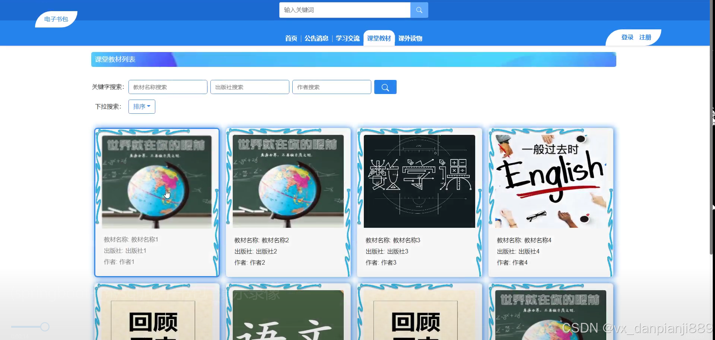The height and width of the screenshot is (340, 715).
Task: Click the text 教材名称: 教材名称3
Action: [393, 240]
